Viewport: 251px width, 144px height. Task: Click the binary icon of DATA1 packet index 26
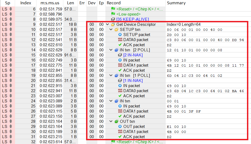(x=120, y=111)
